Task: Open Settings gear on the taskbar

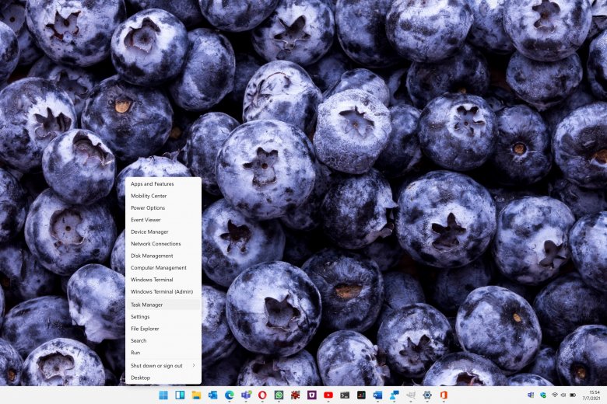Action: (427, 395)
